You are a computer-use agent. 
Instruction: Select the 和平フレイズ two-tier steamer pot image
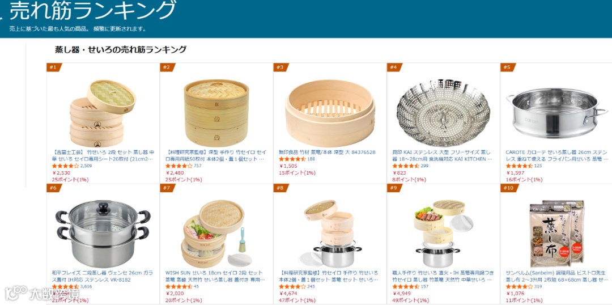(103, 234)
